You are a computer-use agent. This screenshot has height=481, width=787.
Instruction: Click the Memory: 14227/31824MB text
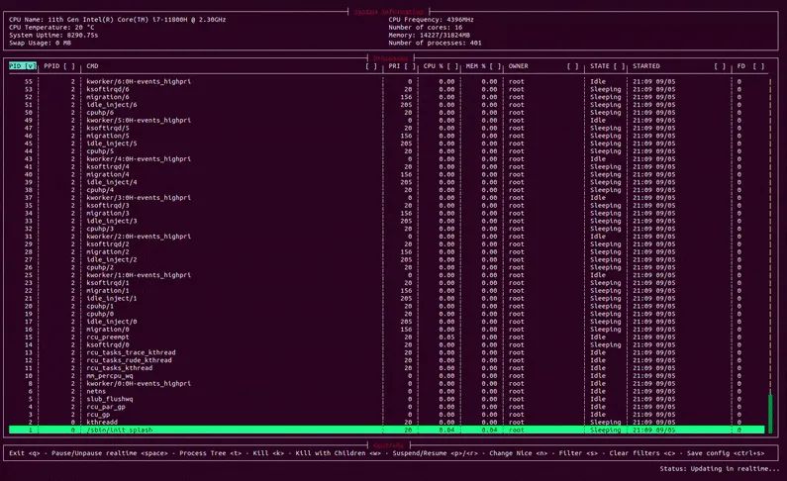click(x=429, y=35)
